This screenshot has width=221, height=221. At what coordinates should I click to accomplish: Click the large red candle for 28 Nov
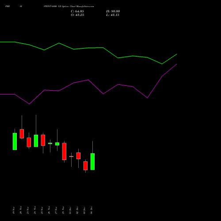pos(64,151)
